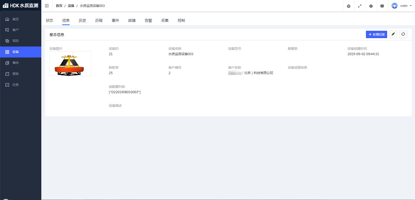Select the 控制 tab
The height and width of the screenshot is (200, 415).
(181, 21)
